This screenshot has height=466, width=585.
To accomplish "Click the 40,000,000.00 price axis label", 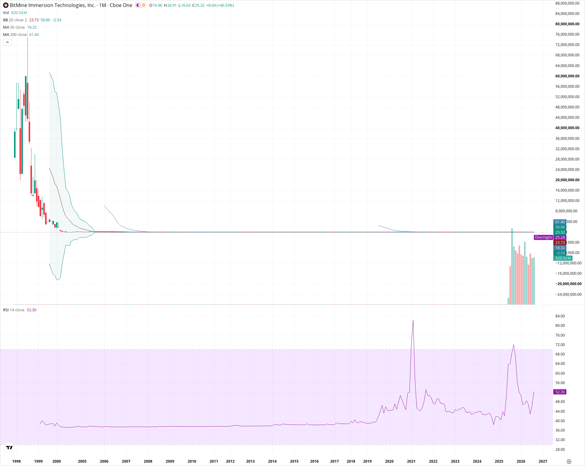I will [567, 128].
